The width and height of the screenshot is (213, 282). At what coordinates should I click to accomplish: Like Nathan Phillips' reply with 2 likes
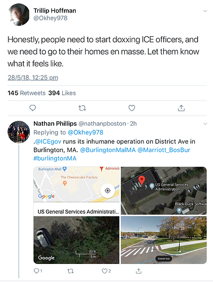[106, 271]
